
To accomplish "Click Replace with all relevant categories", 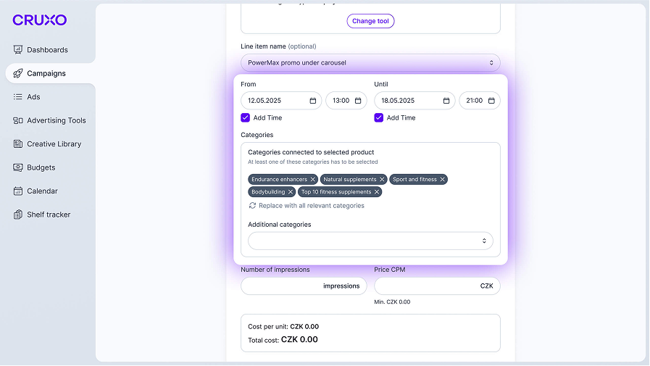I will click(311, 206).
